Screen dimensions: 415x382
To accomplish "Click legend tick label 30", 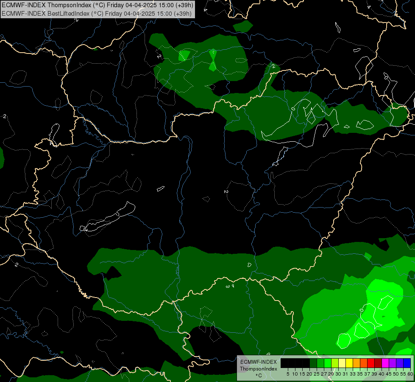I will tap(338, 374).
